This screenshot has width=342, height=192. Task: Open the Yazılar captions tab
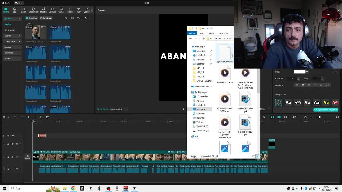[61, 10]
